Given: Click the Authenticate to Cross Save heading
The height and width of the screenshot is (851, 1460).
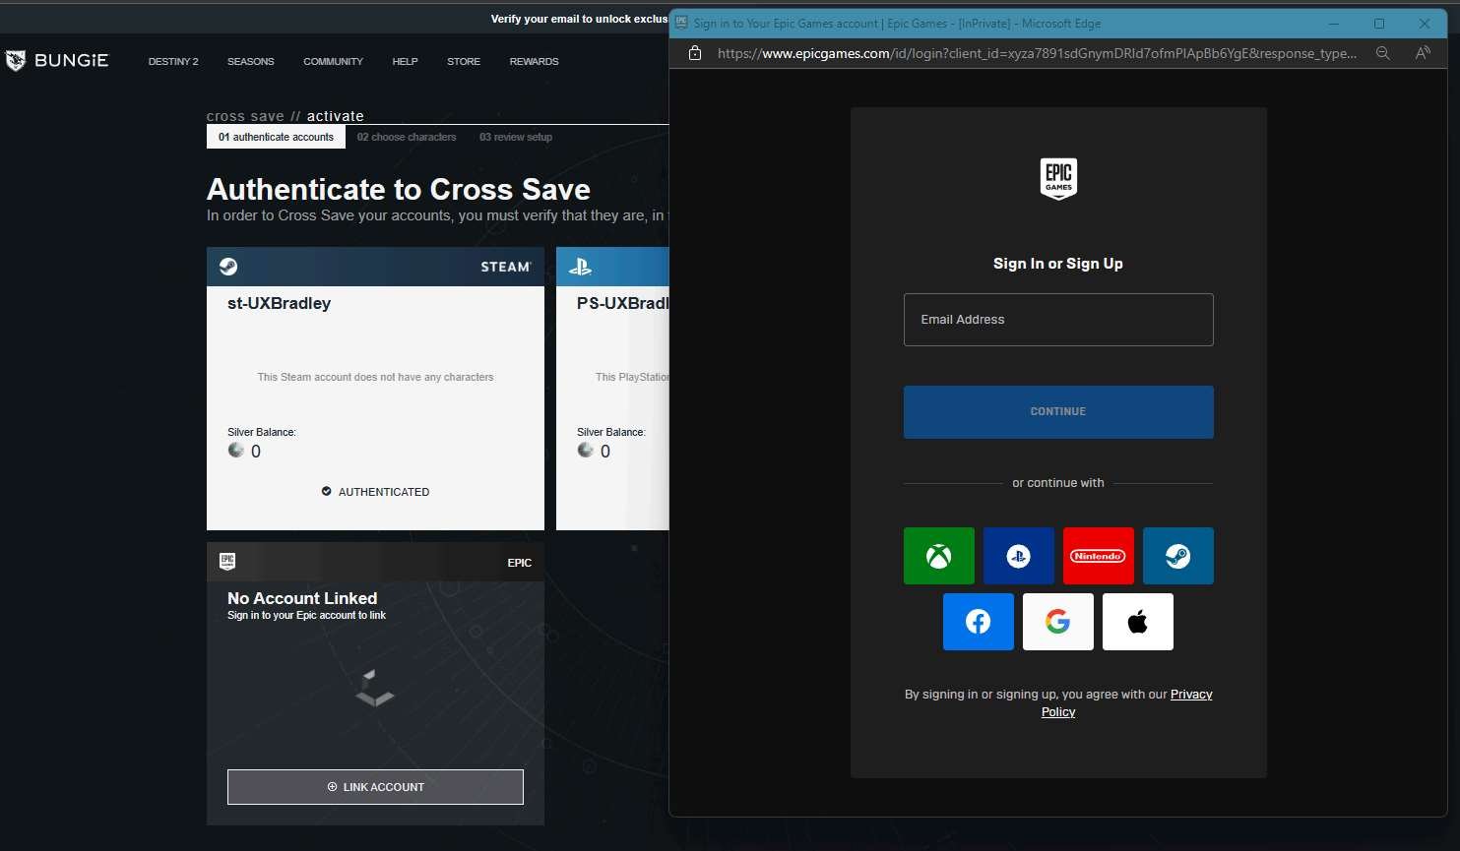Looking at the screenshot, I should point(399,189).
